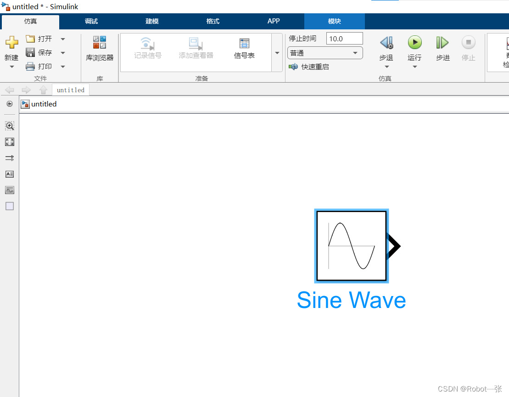
Task: Click the up to parent arrow
Action: tap(43, 90)
